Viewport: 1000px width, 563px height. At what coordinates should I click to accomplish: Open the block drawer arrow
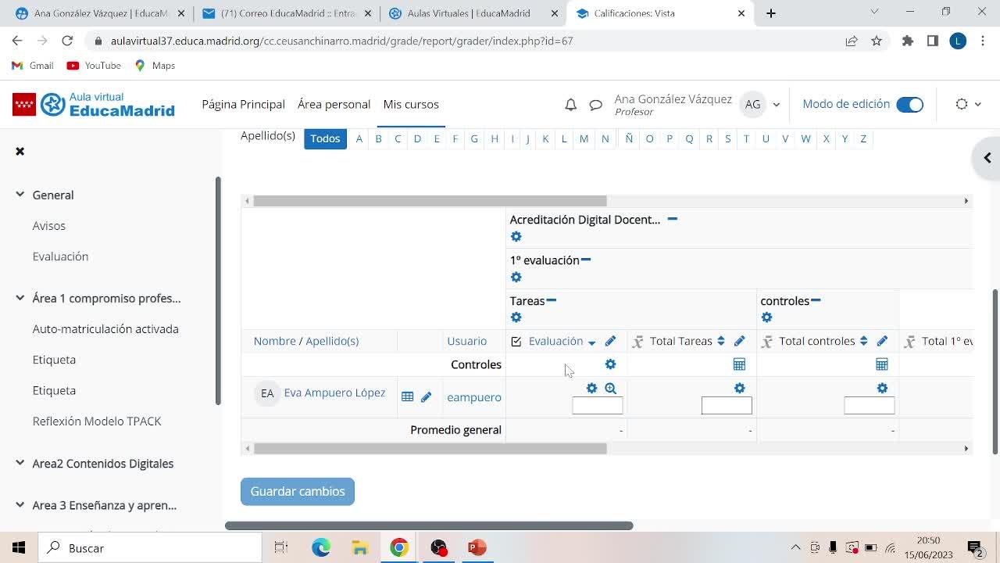click(x=987, y=158)
